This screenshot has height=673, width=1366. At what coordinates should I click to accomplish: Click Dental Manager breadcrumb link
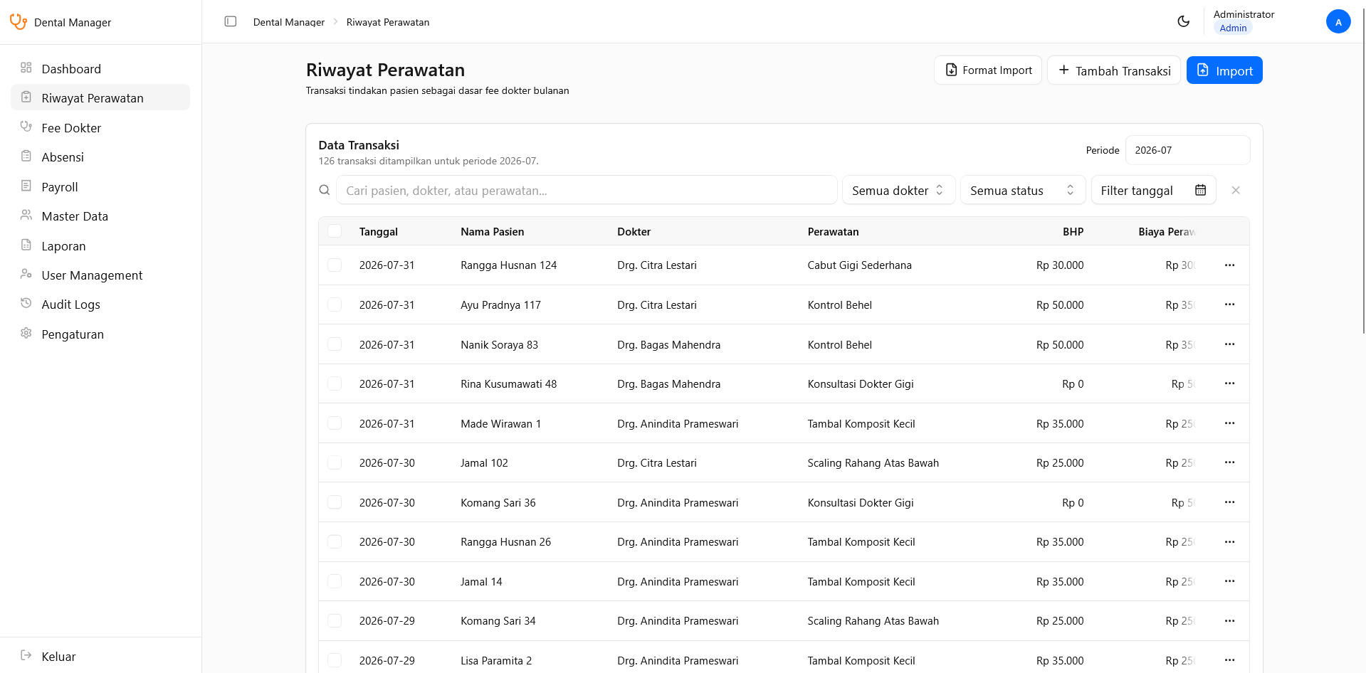pyautogui.click(x=289, y=22)
